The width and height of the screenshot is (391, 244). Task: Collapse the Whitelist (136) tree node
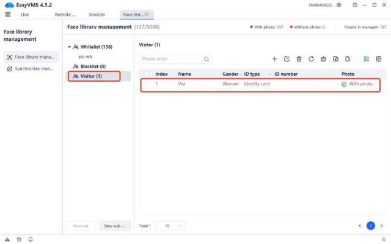pos(69,47)
